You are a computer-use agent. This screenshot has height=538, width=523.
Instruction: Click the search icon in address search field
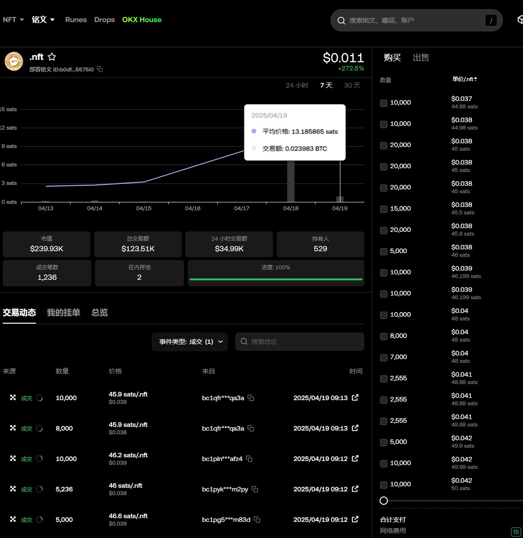[244, 342]
